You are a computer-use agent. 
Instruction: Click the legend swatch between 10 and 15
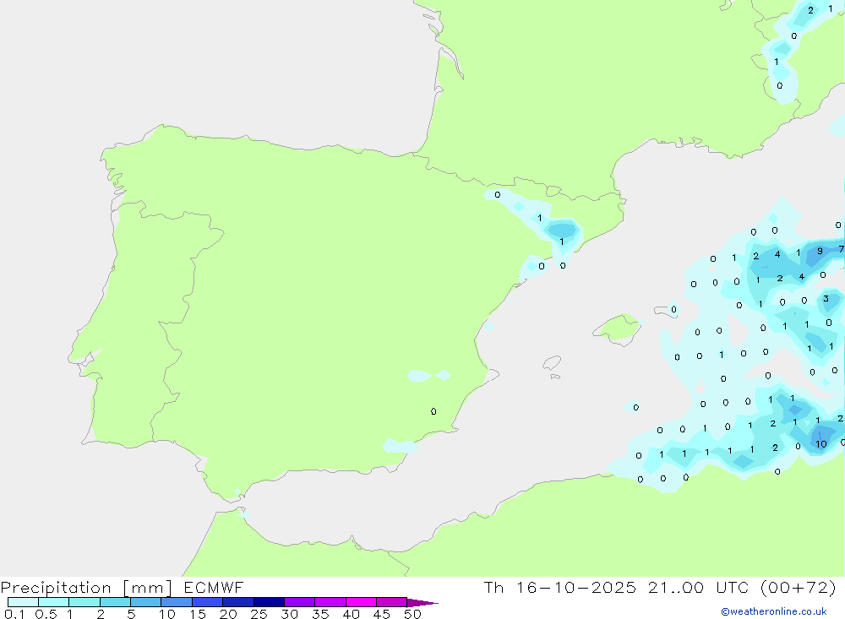click(177, 602)
